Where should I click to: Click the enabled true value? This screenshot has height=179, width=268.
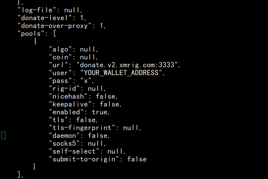pyautogui.click(x=100, y=112)
